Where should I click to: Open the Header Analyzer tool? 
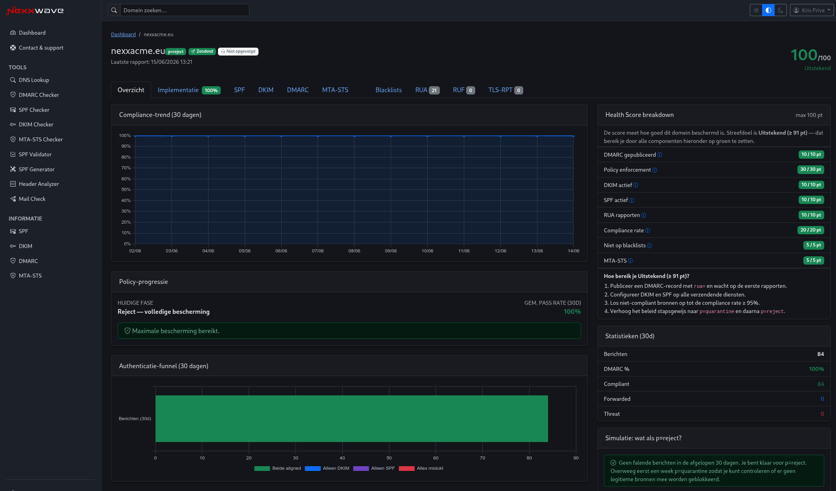coord(39,184)
